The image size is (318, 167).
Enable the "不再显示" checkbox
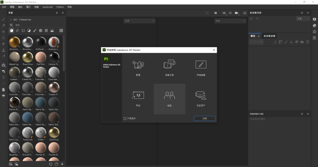pyautogui.click(x=125, y=118)
